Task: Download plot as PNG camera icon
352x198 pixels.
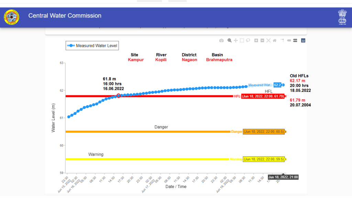Action: point(221,41)
